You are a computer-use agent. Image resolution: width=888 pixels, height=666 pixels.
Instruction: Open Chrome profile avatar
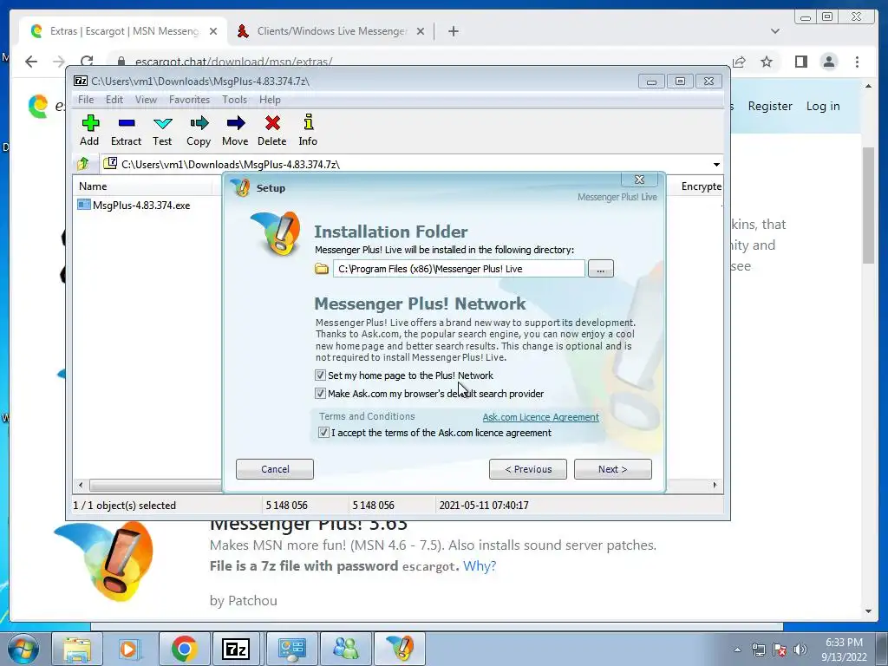pyautogui.click(x=828, y=62)
